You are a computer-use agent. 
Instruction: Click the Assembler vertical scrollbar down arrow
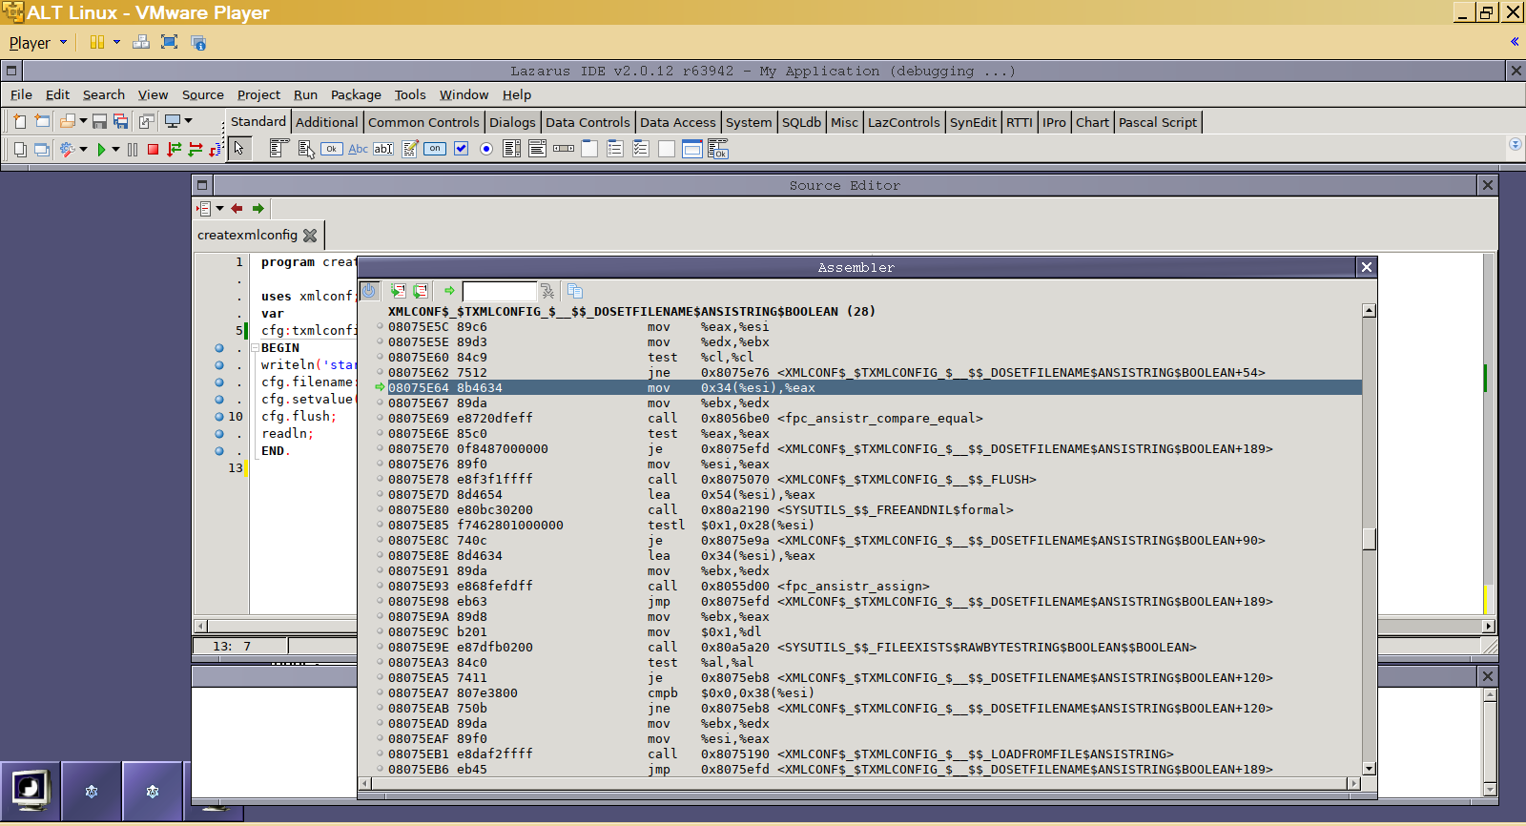1369,768
